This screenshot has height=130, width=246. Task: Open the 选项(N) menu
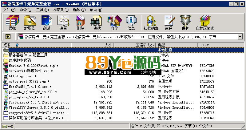[79, 10]
